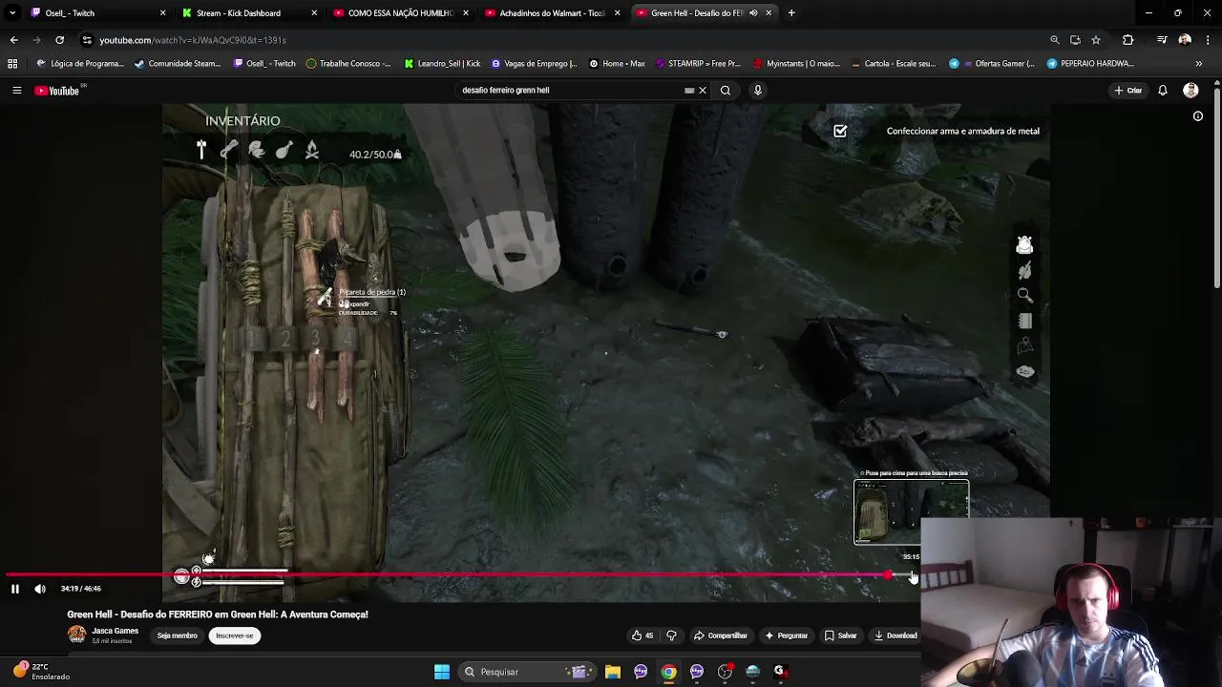Open the Criar (create) button

point(1127,91)
